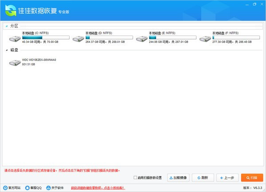Click the D: drive usage bar
The height and width of the screenshot is (192, 266).
(109, 38)
